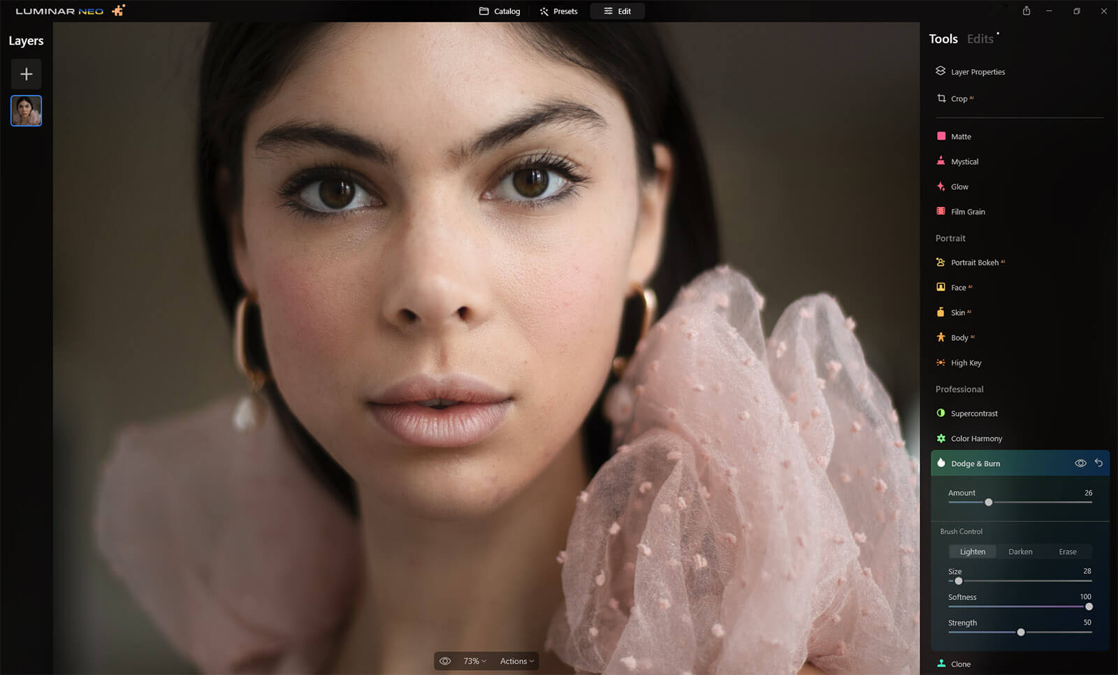Open the Mystical tool

(964, 161)
